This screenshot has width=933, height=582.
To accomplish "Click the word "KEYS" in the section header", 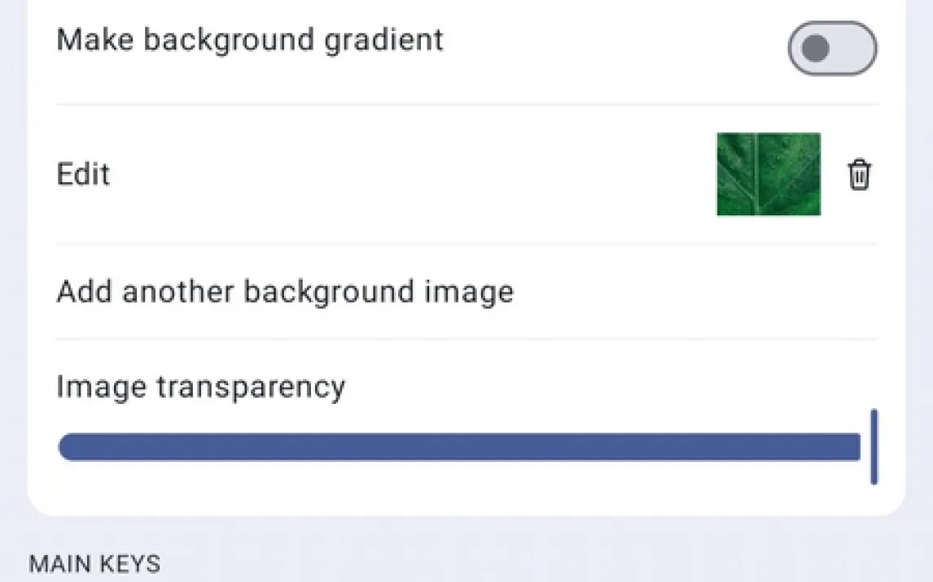I will click(129, 563).
